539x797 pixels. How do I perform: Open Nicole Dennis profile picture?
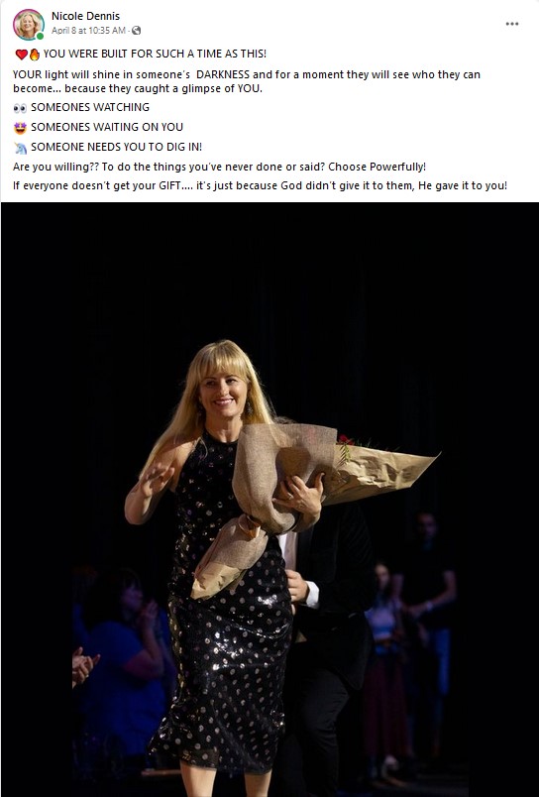click(29, 25)
